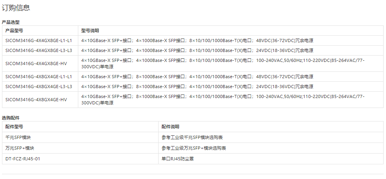This screenshot has width=386, height=179.
Task: Click the DT-FCZ-RJ45-01 accessory model
Action: click(23, 159)
